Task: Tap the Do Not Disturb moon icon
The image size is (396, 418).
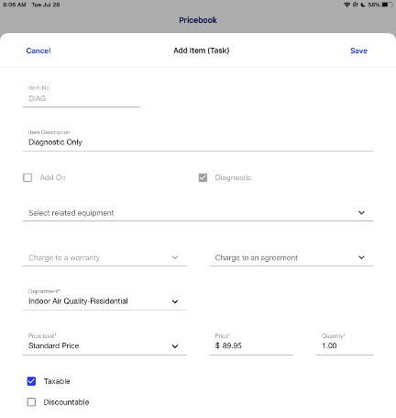Action: point(363,5)
